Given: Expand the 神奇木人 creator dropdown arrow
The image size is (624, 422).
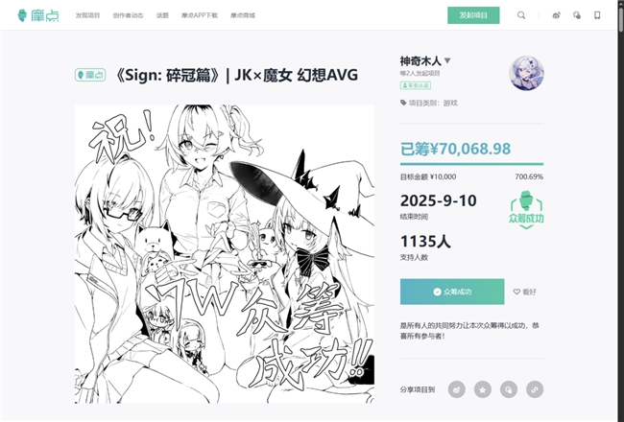Looking at the screenshot, I should point(447,60).
